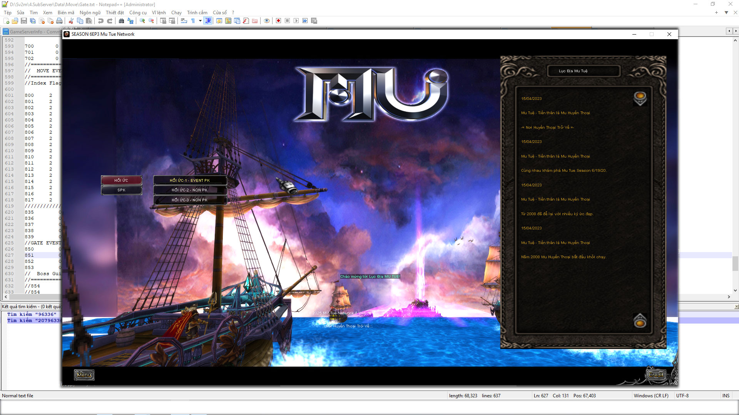Toggle show all characters pilcrow icon
The image size is (739, 415).
click(193, 21)
